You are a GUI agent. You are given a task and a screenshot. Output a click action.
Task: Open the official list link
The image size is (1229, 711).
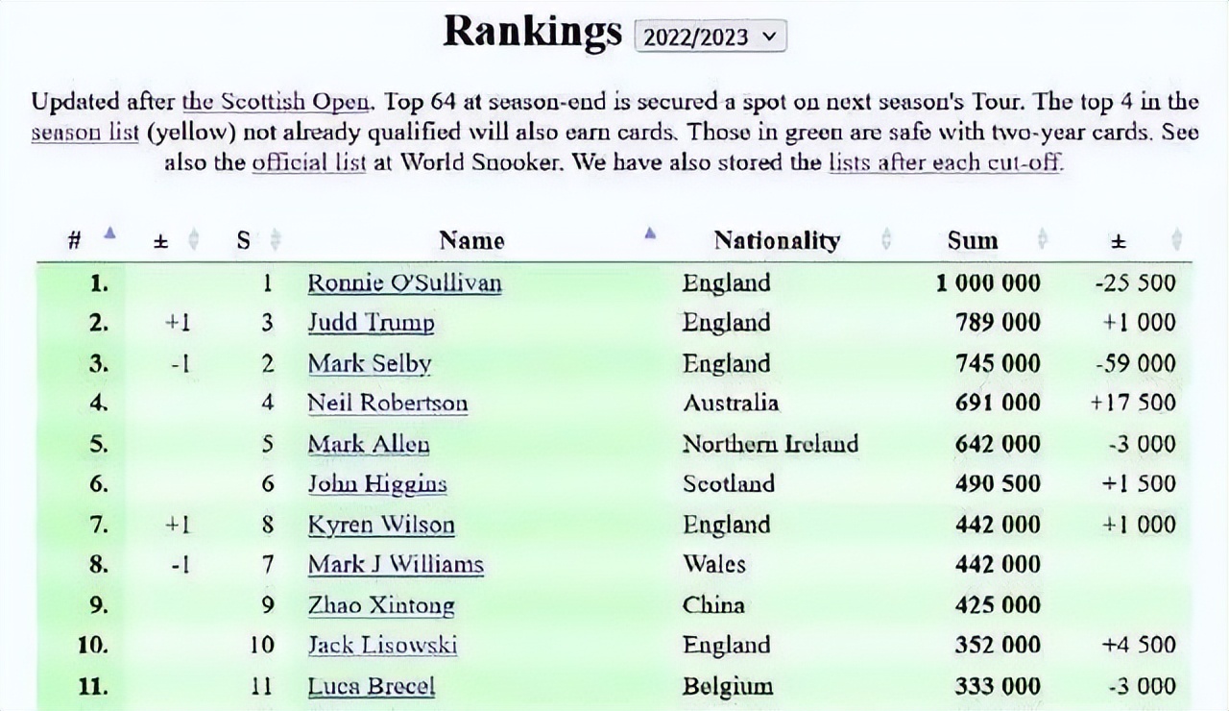click(308, 162)
